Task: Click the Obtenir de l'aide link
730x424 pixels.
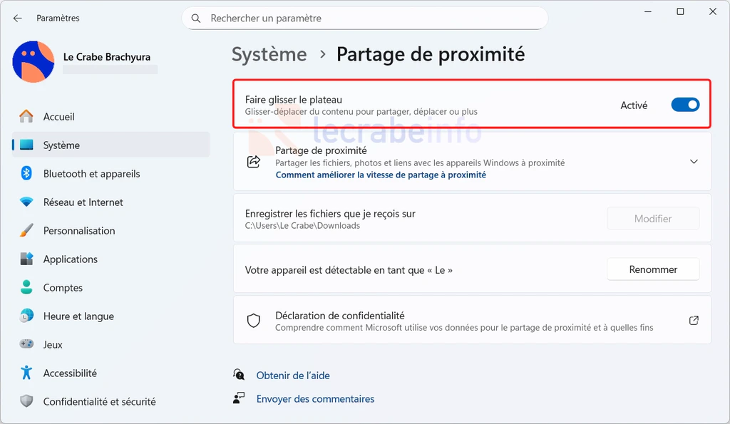Action: 293,376
